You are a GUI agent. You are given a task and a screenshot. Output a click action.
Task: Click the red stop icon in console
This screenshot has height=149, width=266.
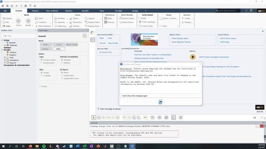[262, 126]
